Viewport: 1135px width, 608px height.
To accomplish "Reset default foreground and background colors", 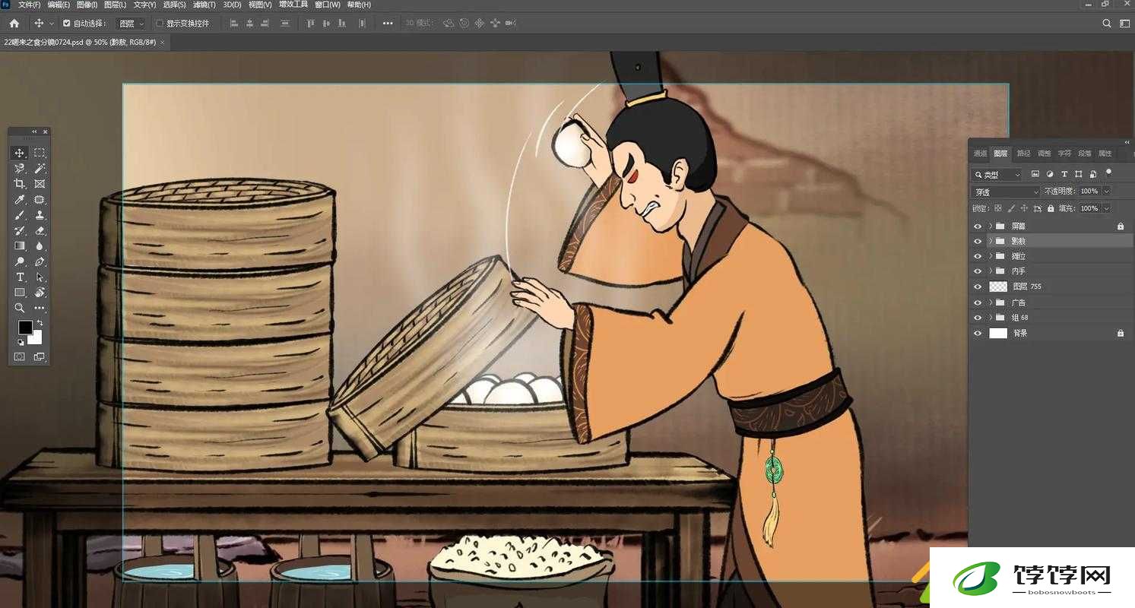I will point(21,342).
